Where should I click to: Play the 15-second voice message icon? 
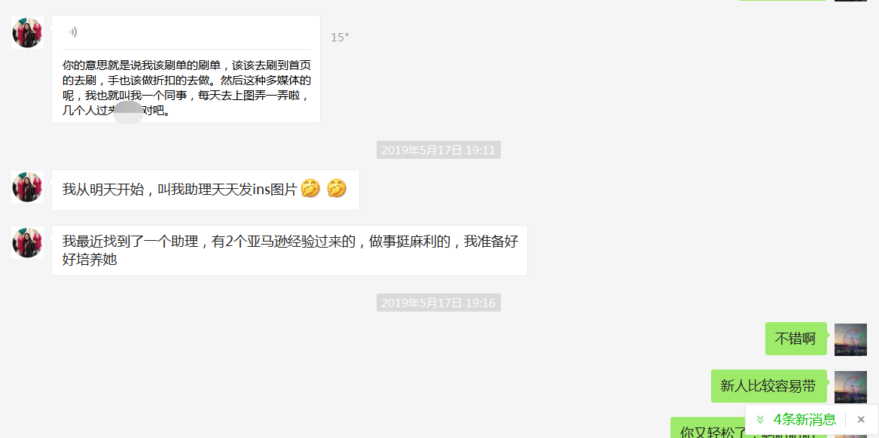pos(73,32)
